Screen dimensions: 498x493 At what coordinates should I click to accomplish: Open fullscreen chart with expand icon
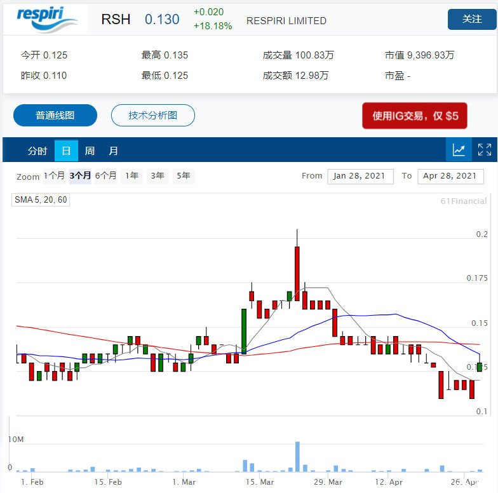485,150
